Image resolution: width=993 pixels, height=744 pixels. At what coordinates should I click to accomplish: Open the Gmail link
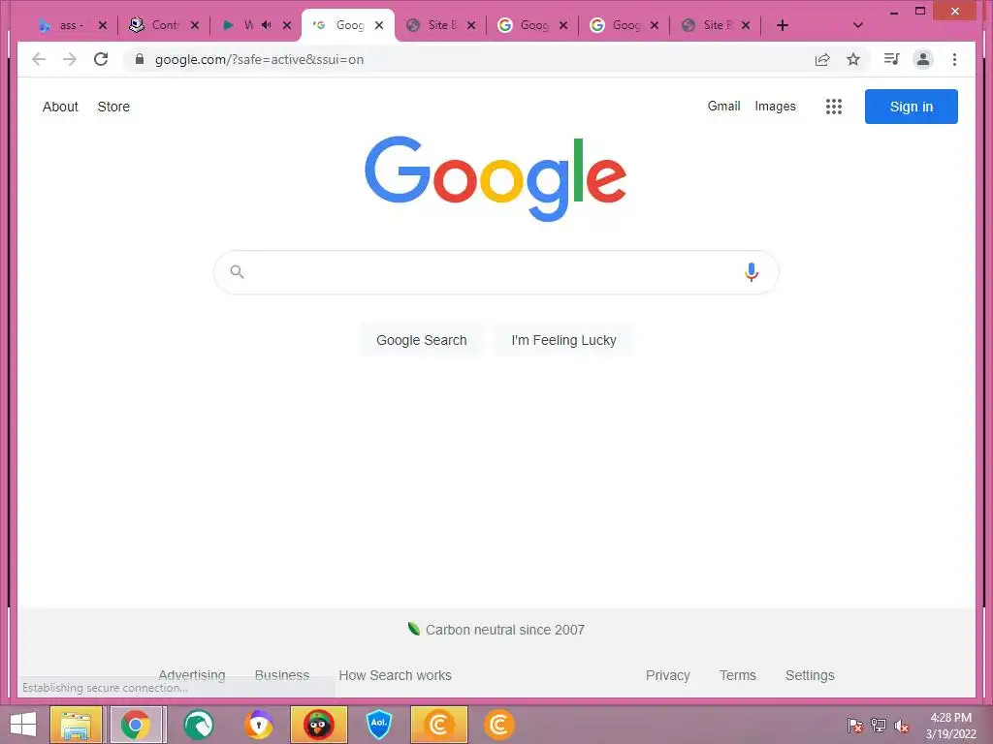point(723,107)
